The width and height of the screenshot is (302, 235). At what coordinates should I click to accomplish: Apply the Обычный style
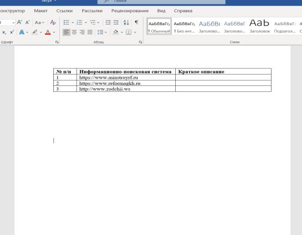click(159, 27)
